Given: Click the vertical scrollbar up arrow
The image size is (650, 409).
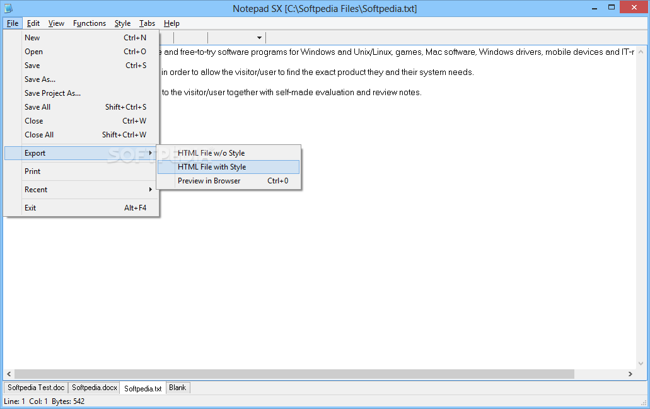Looking at the screenshot, I should tap(641, 52).
